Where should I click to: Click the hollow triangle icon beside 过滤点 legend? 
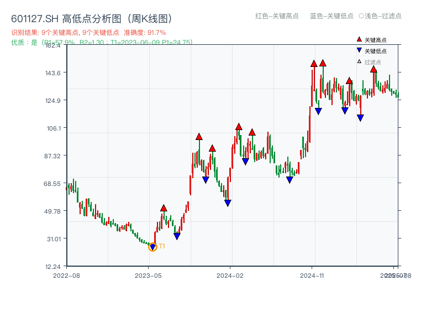pos(359,61)
